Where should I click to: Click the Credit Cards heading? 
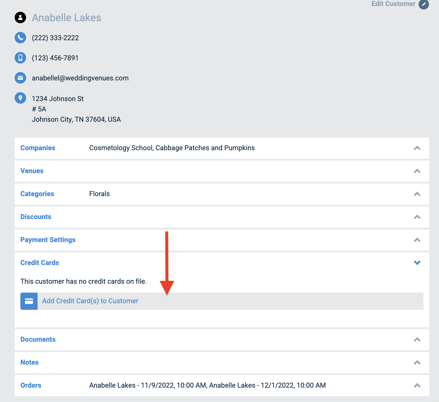(x=40, y=262)
